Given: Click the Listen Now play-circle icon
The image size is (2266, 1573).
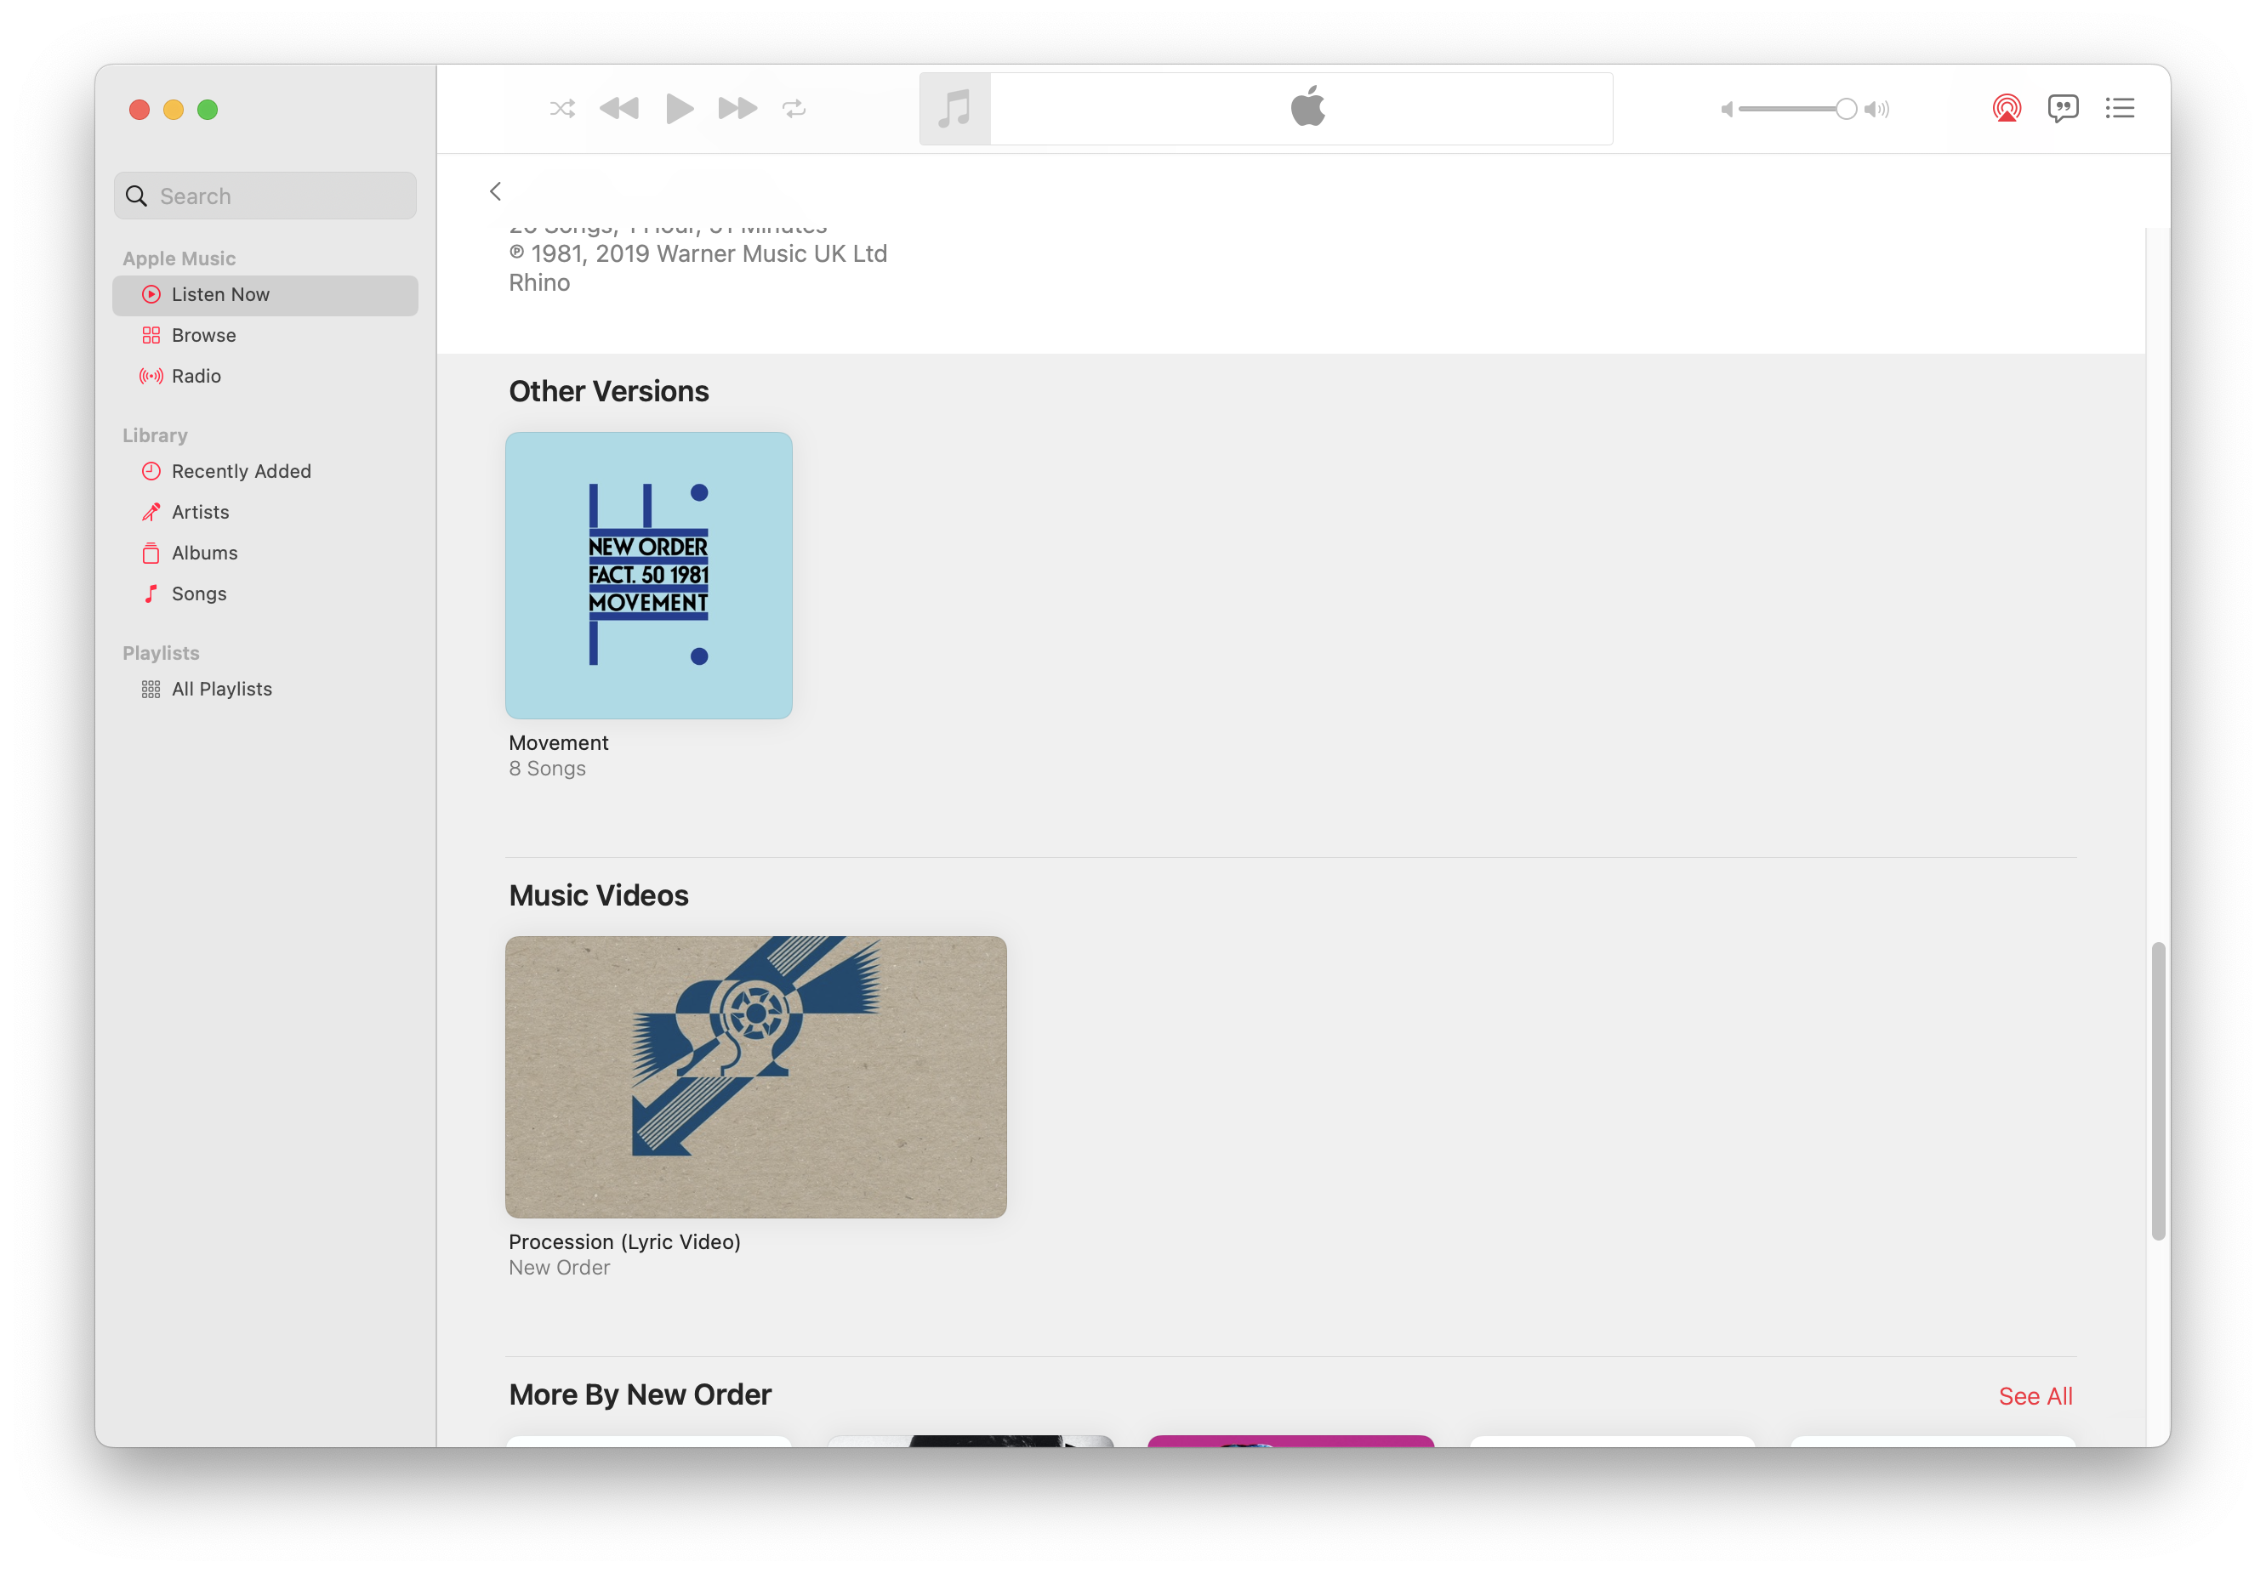Looking at the screenshot, I should tap(151, 295).
